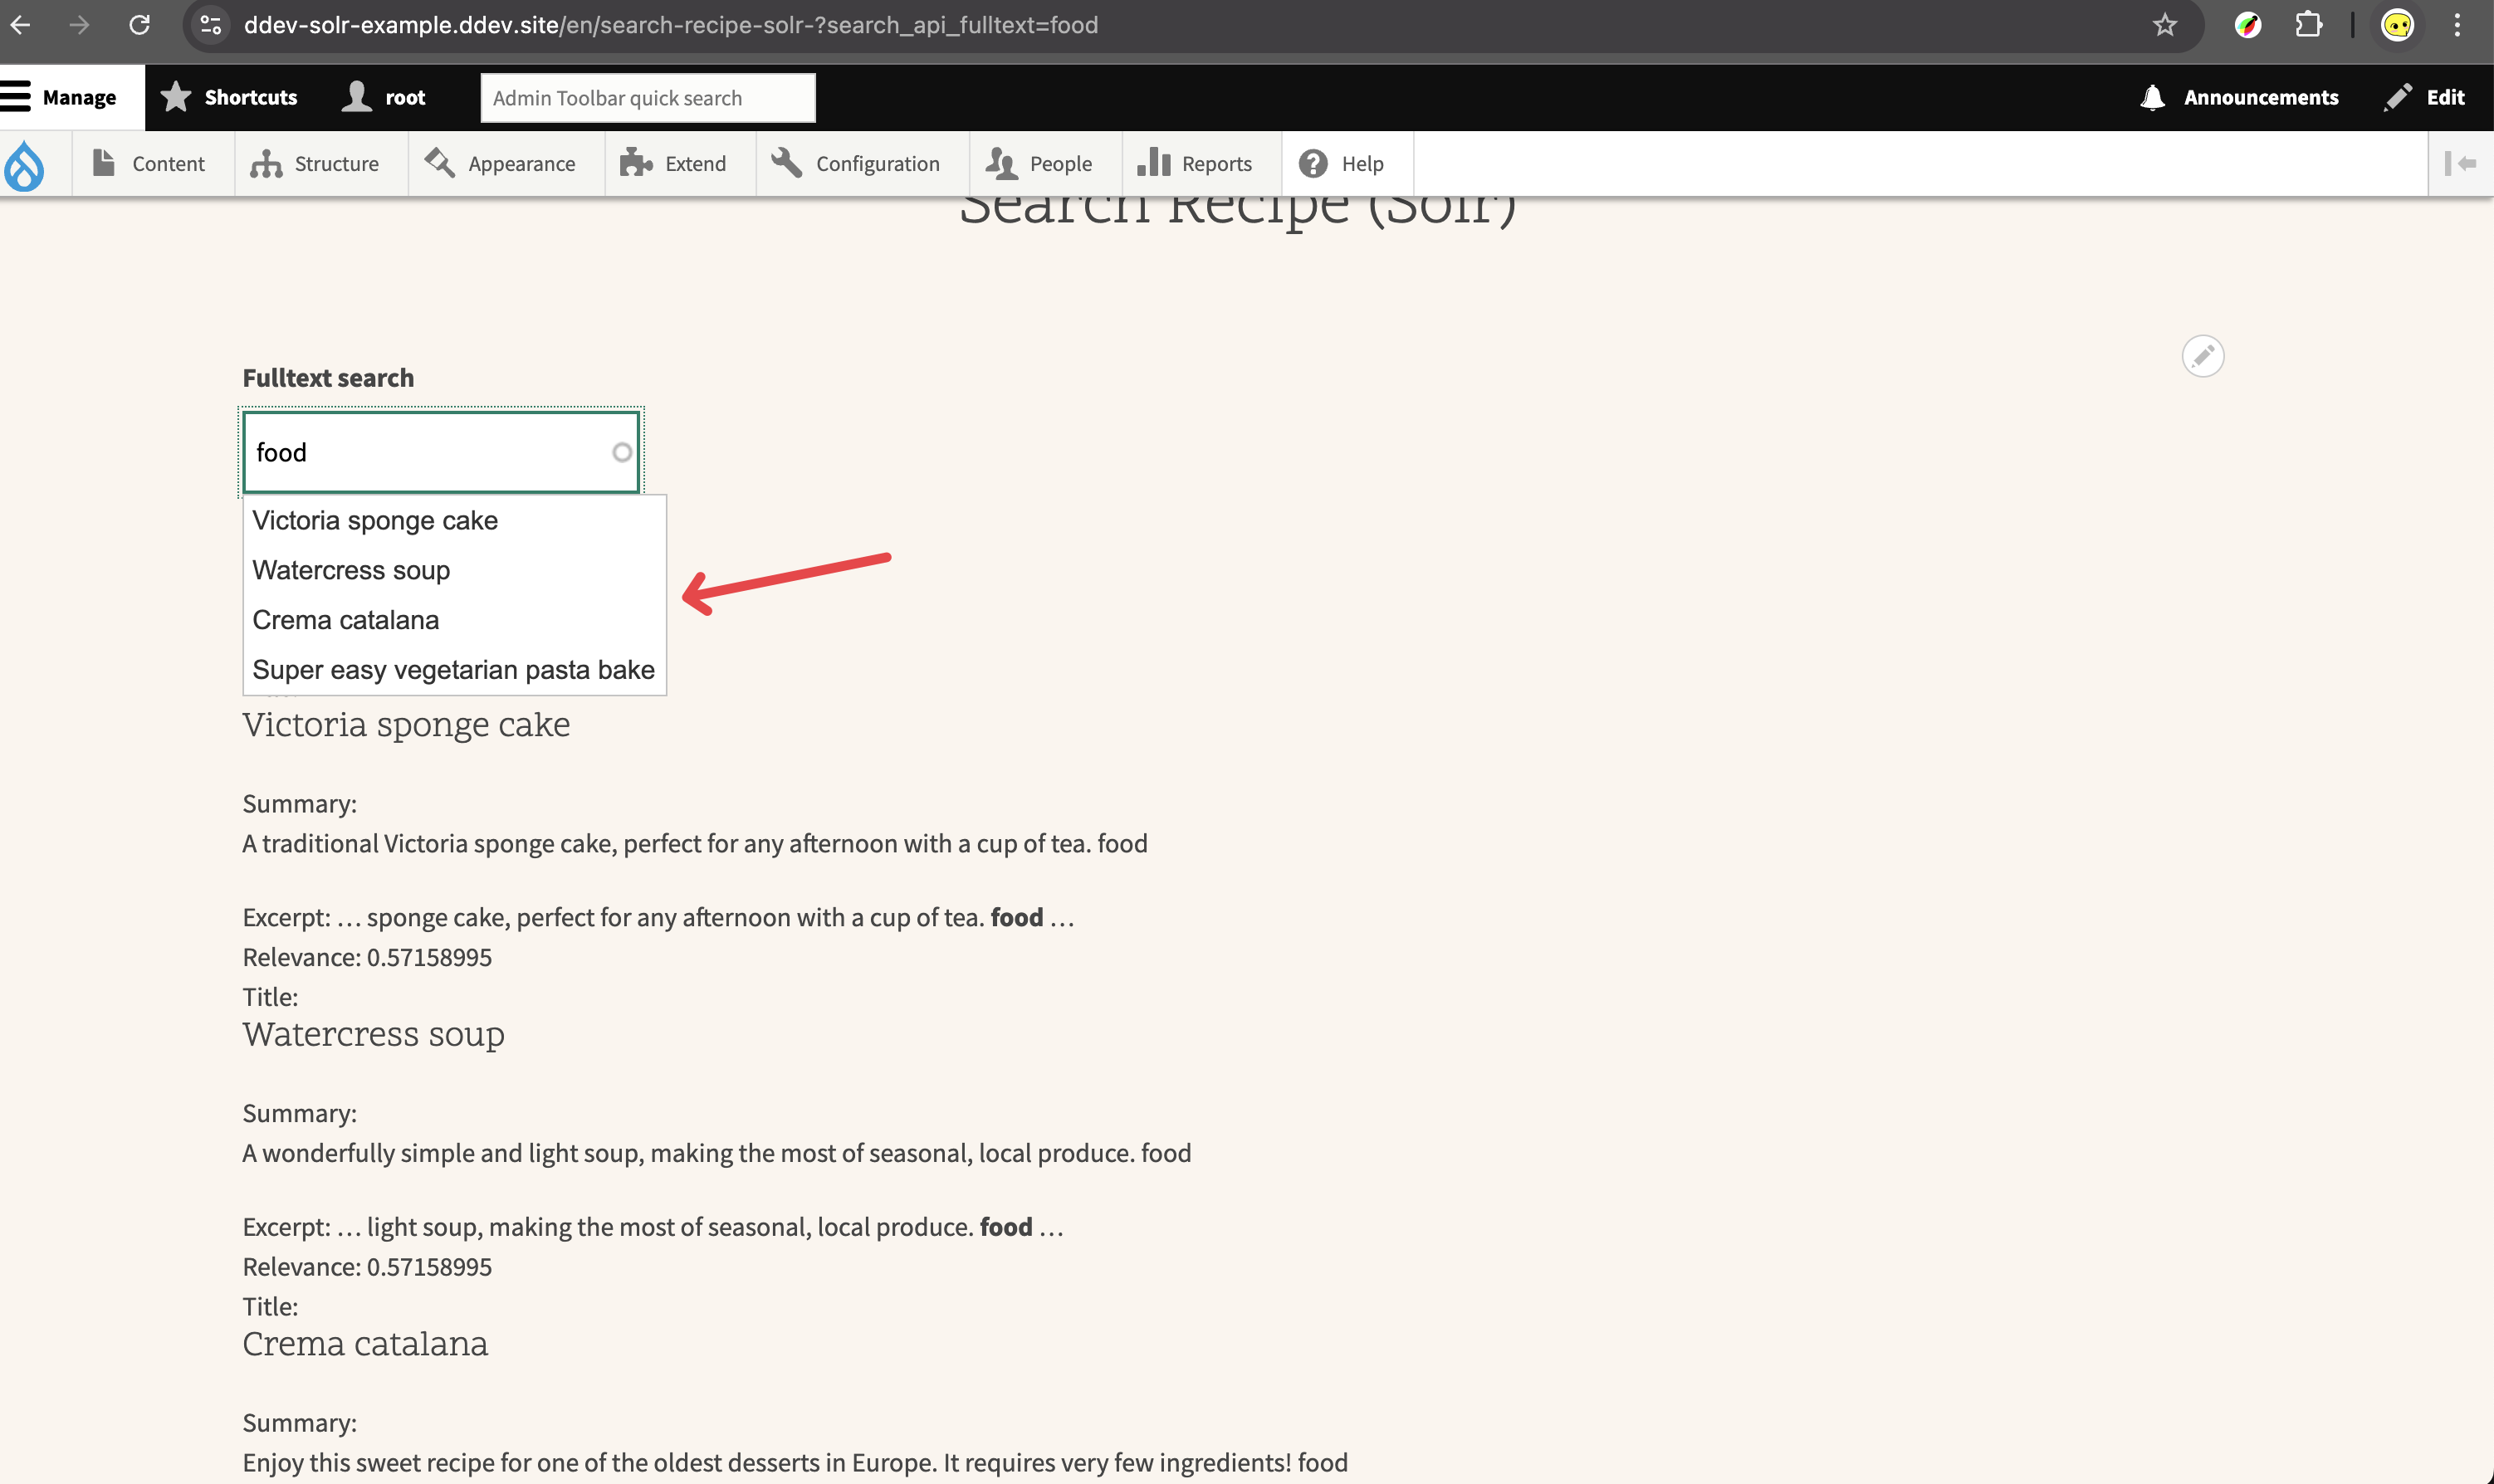Click the browser reload icon
This screenshot has width=2494, height=1484.
(139, 25)
